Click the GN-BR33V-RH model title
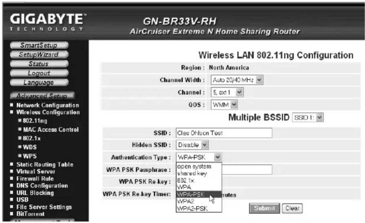The width and height of the screenshot is (365, 223). click(179, 21)
